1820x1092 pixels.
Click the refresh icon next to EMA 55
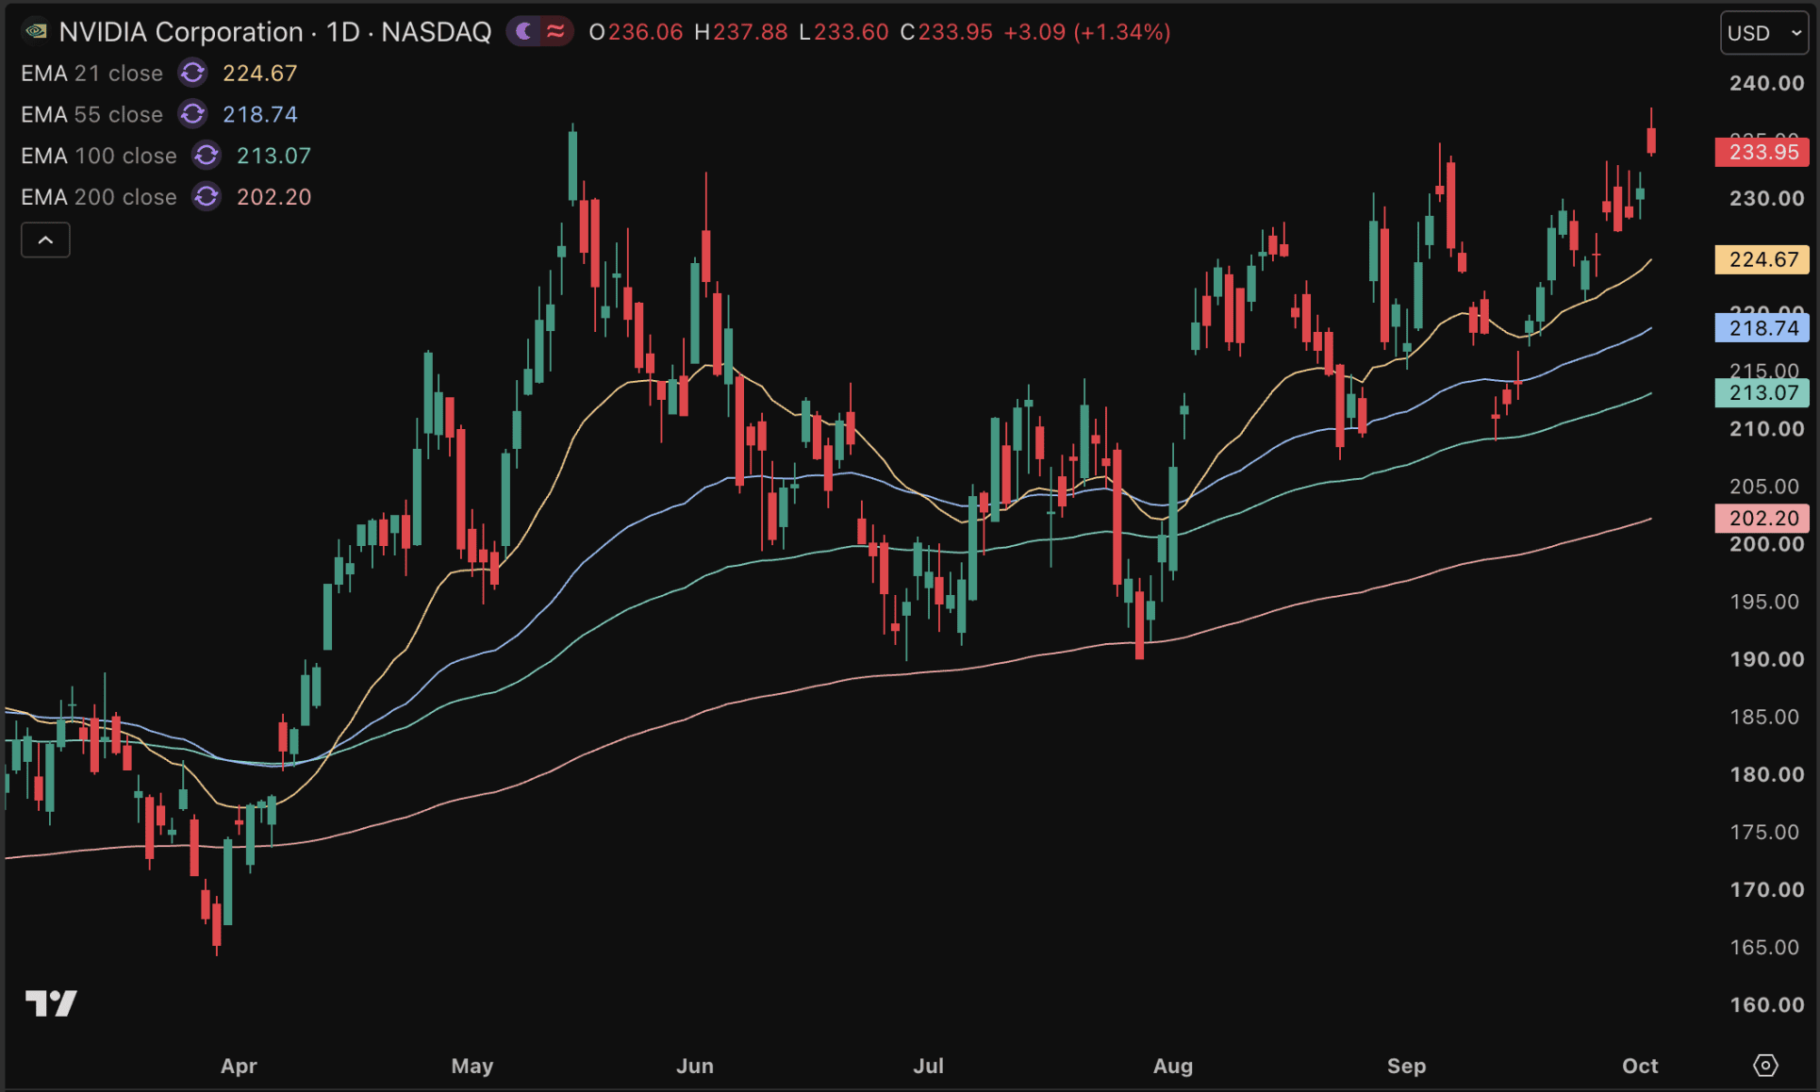[x=193, y=114]
